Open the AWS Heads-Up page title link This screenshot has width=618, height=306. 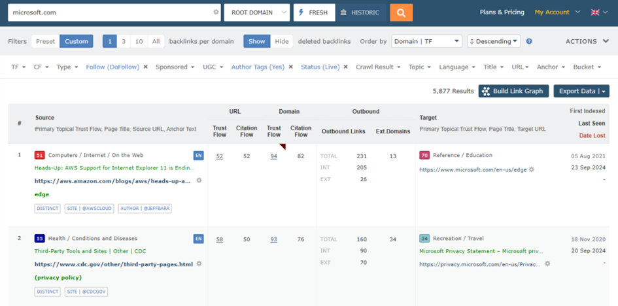tap(114, 168)
